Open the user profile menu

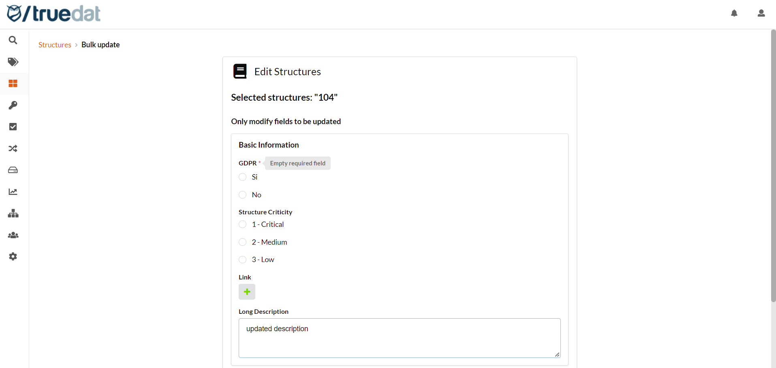761,13
